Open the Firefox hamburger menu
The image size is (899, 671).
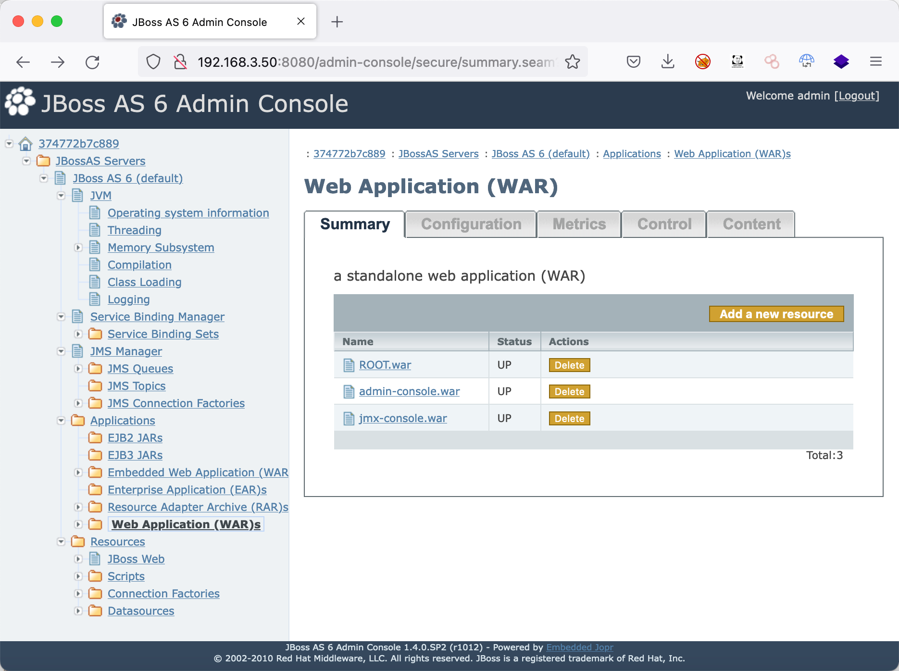pyautogui.click(x=875, y=62)
